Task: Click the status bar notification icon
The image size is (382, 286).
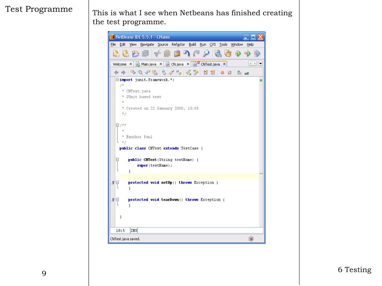Action: point(251,239)
